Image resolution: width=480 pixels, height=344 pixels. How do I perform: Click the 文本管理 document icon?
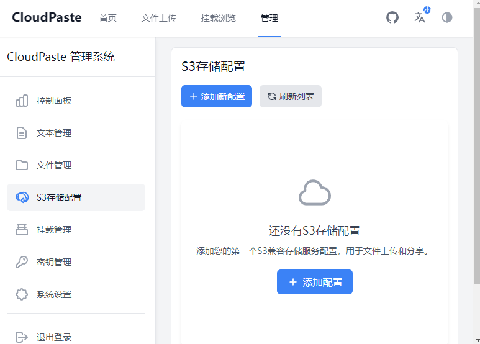tap(22, 133)
